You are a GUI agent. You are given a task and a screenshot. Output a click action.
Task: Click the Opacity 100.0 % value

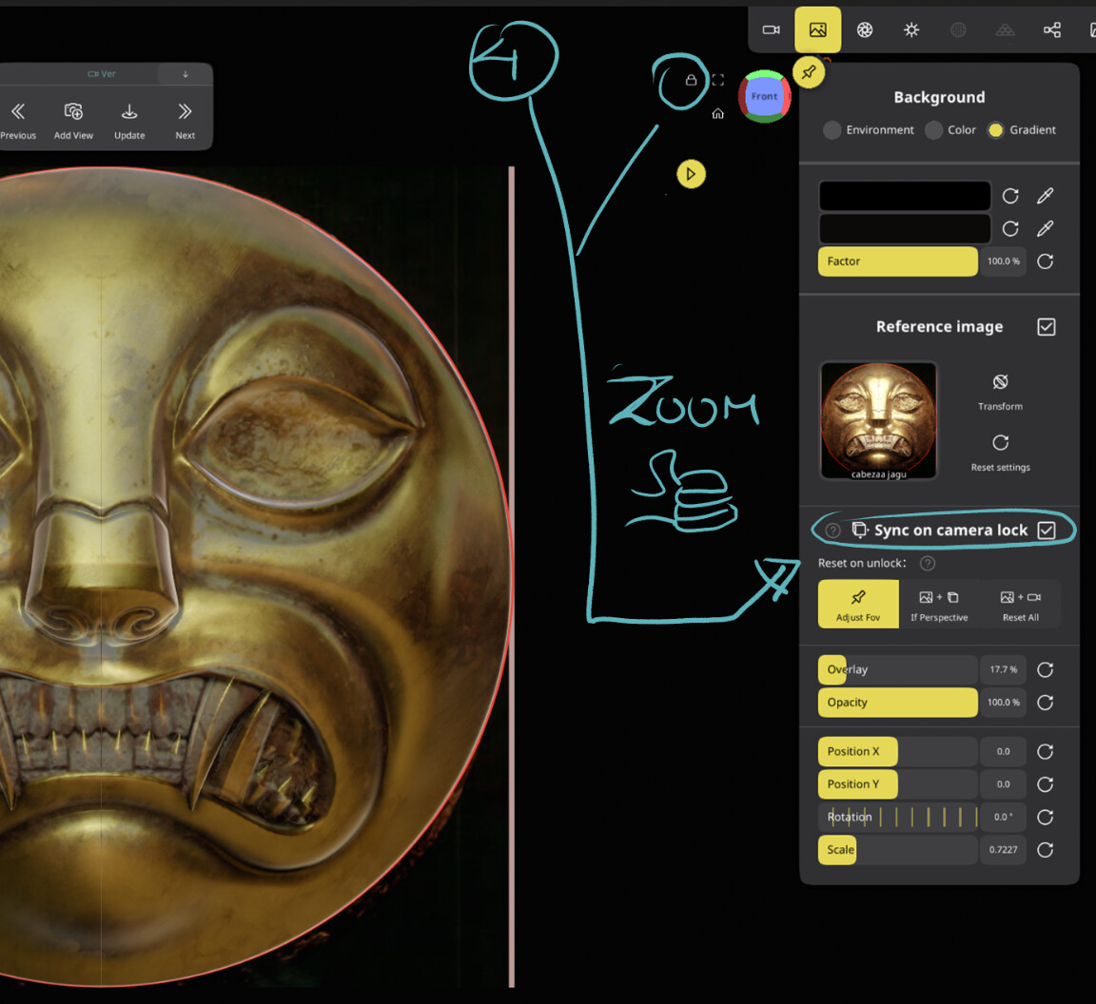tap(1003, 703)
